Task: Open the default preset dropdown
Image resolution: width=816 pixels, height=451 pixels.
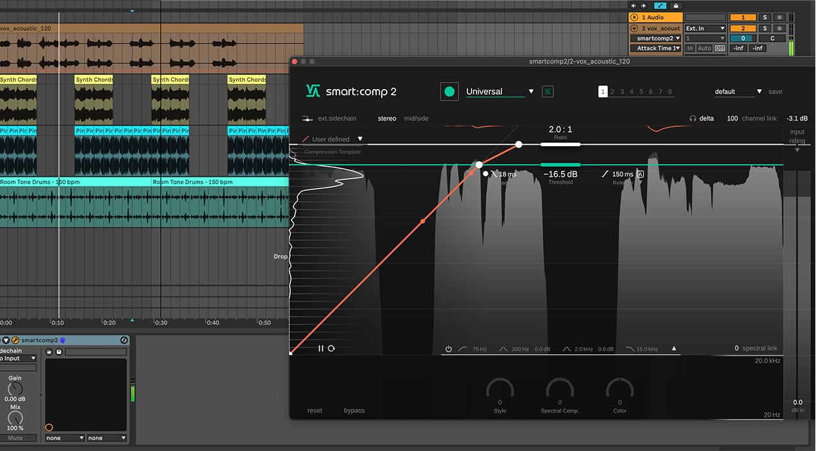Action: point(759,92)
